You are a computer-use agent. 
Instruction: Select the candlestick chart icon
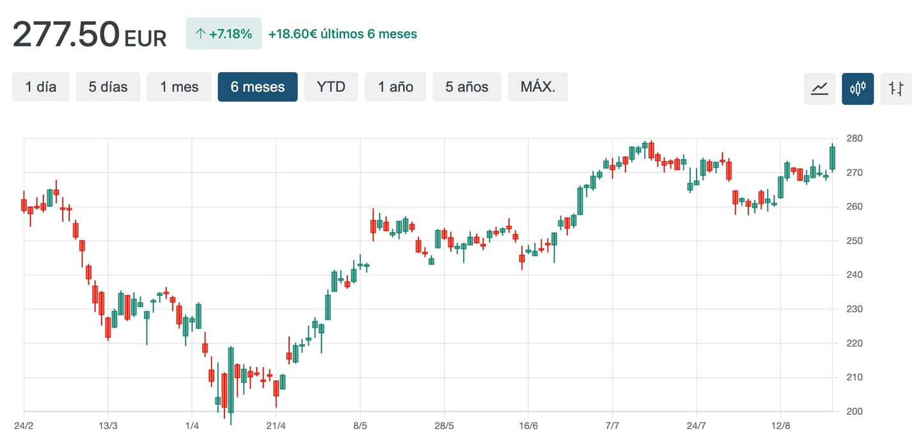tap(858, 89)
